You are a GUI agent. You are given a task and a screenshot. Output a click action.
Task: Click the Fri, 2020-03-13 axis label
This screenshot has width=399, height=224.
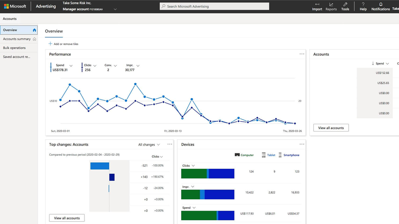tap(173, 131)
